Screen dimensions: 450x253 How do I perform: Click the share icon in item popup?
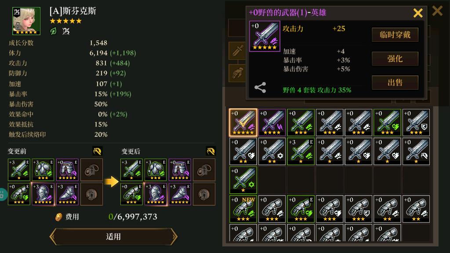pyautogui.click(x=260, y=87)
